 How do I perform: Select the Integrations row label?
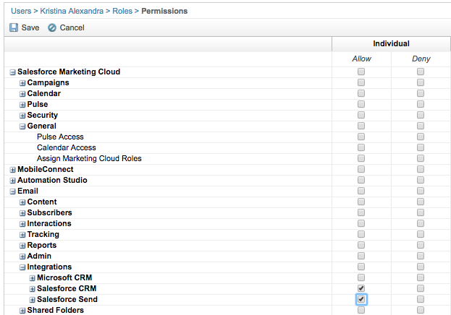[x=49, y=267]
